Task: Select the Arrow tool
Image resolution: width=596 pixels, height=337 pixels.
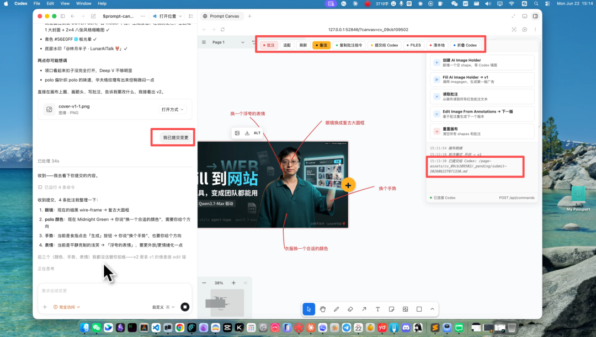Action: point(364,309)
